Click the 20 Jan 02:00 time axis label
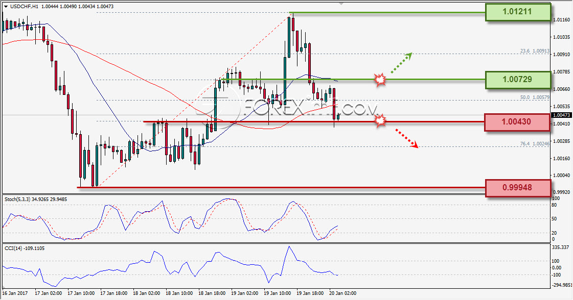The height and width of the screenshot is (300, 573). (x=342, y=293)
